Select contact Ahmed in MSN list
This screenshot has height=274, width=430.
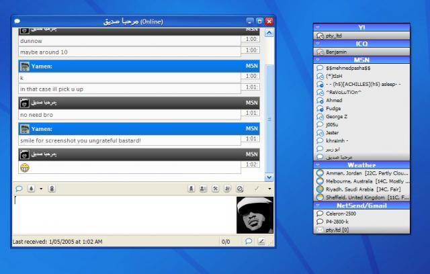pos(361,100)
